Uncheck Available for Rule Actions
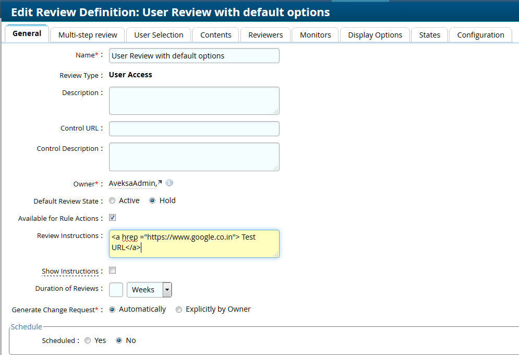519x355 pixels. coord(112,217)
